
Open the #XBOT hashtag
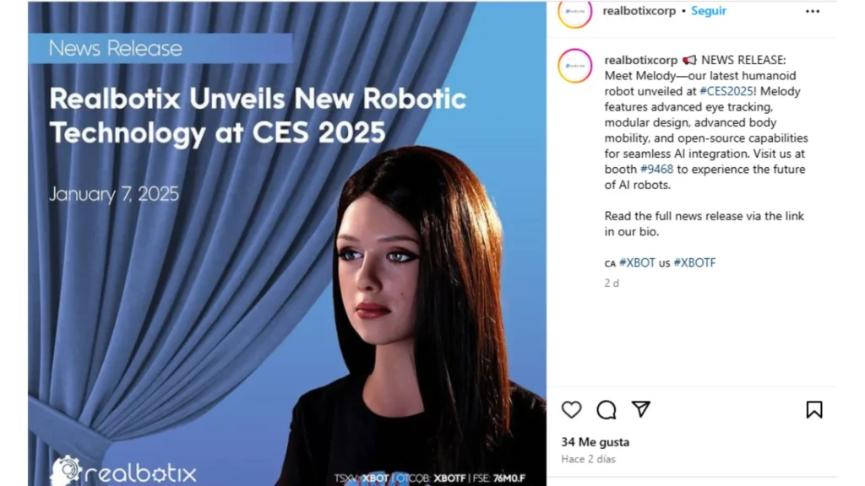[637, 263]
